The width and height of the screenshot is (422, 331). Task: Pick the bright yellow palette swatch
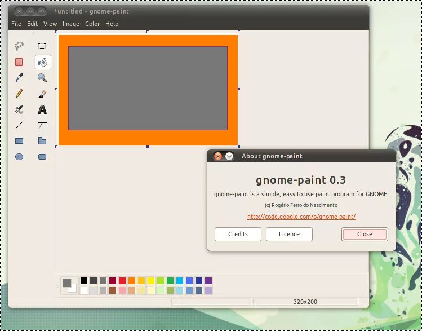coord(151,281)
